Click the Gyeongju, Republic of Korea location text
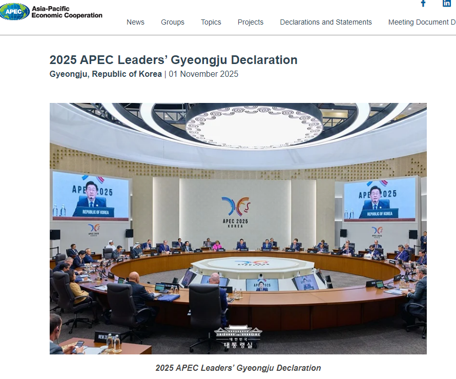The image size is (456, 379). point(106,74)
